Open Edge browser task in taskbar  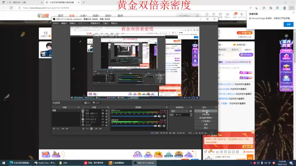tap(20, 163)
